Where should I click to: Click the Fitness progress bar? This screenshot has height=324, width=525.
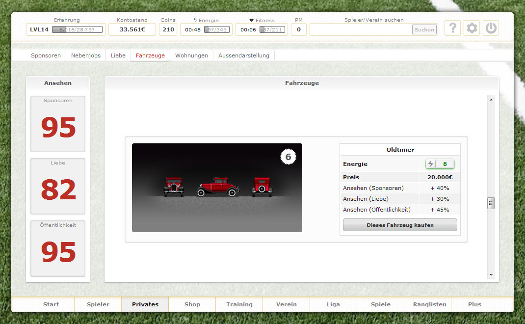pos(272,29)
